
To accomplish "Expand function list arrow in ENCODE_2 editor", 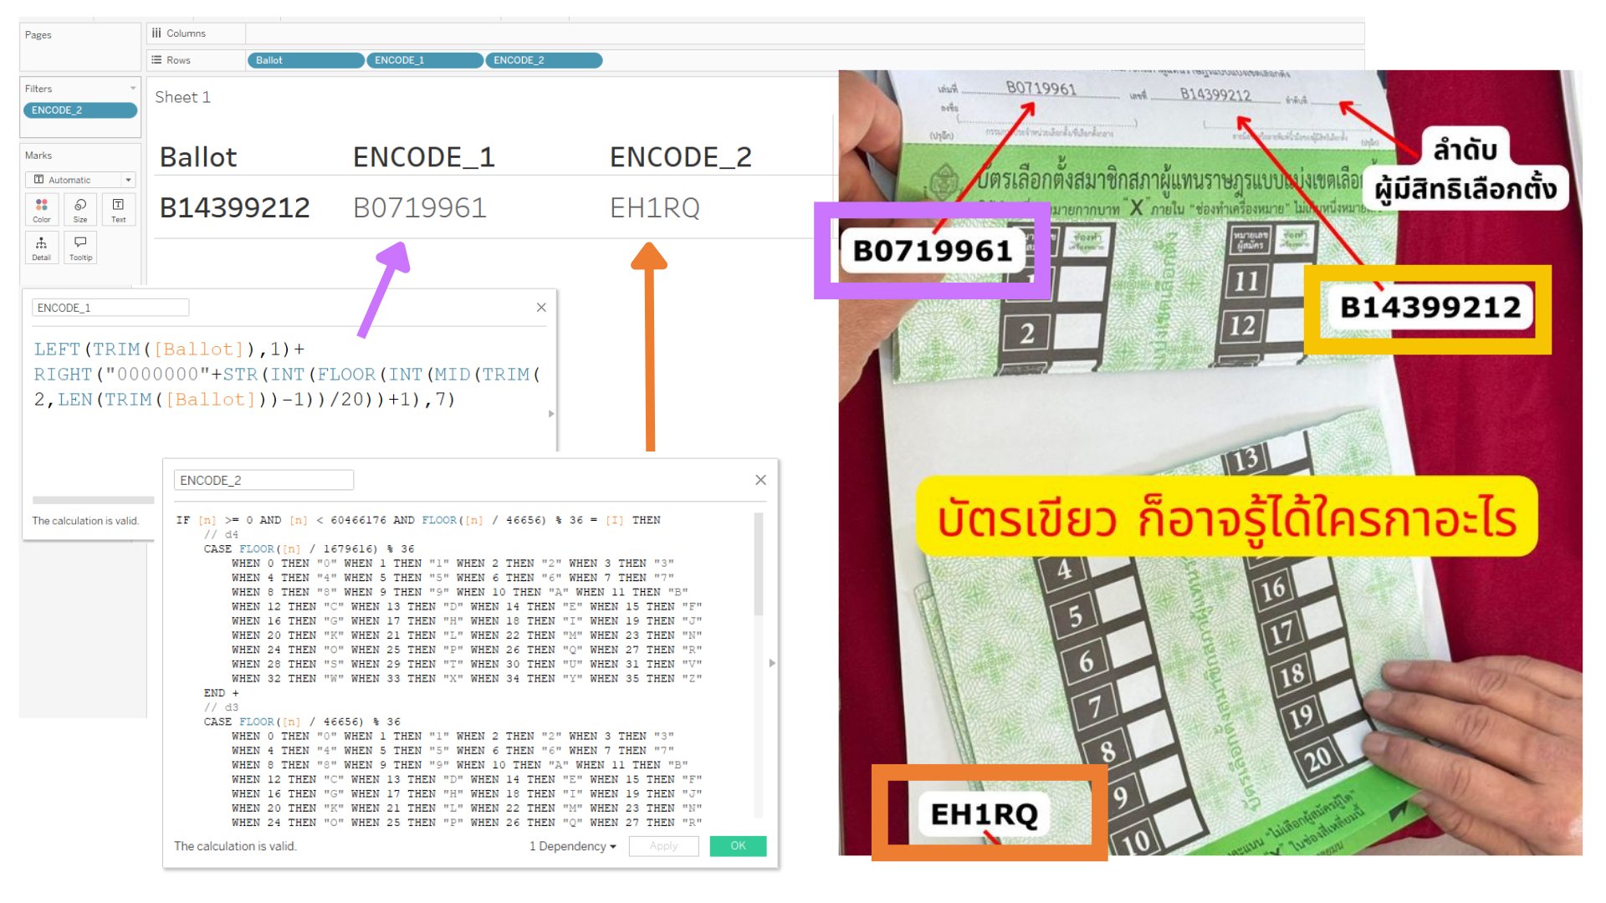I will point(772,663).
